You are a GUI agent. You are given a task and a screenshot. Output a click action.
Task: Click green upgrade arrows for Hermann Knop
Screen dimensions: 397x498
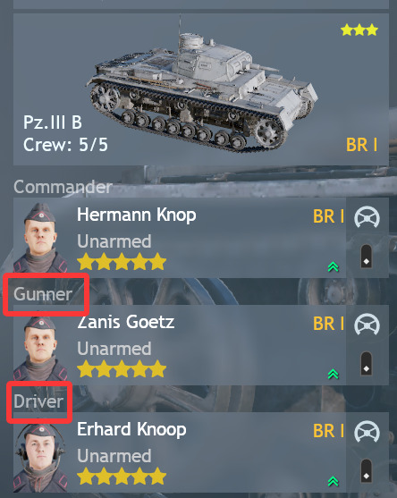click(x=334, y=266)
